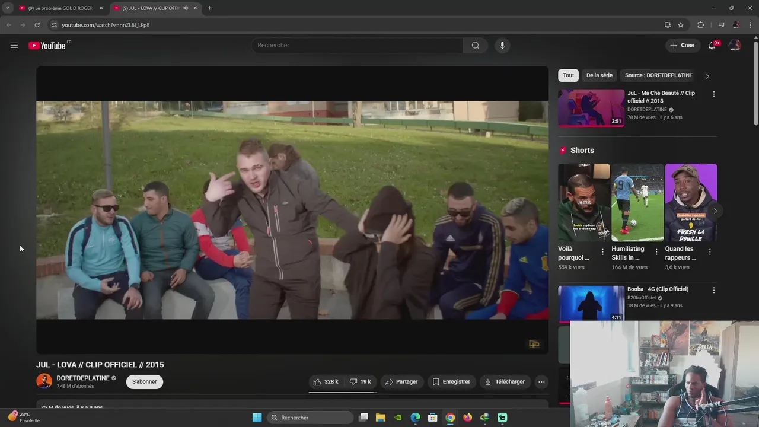759x427 pixels.
Task: Click the browser address bar URL
Action: pos(106,25)
